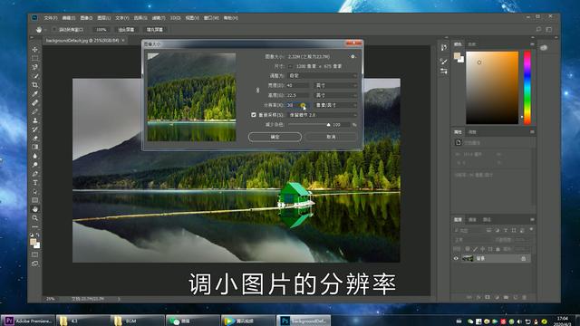Select the Zoom tool
The height and width of the screenshot is (326, 580).
(35, 217)
